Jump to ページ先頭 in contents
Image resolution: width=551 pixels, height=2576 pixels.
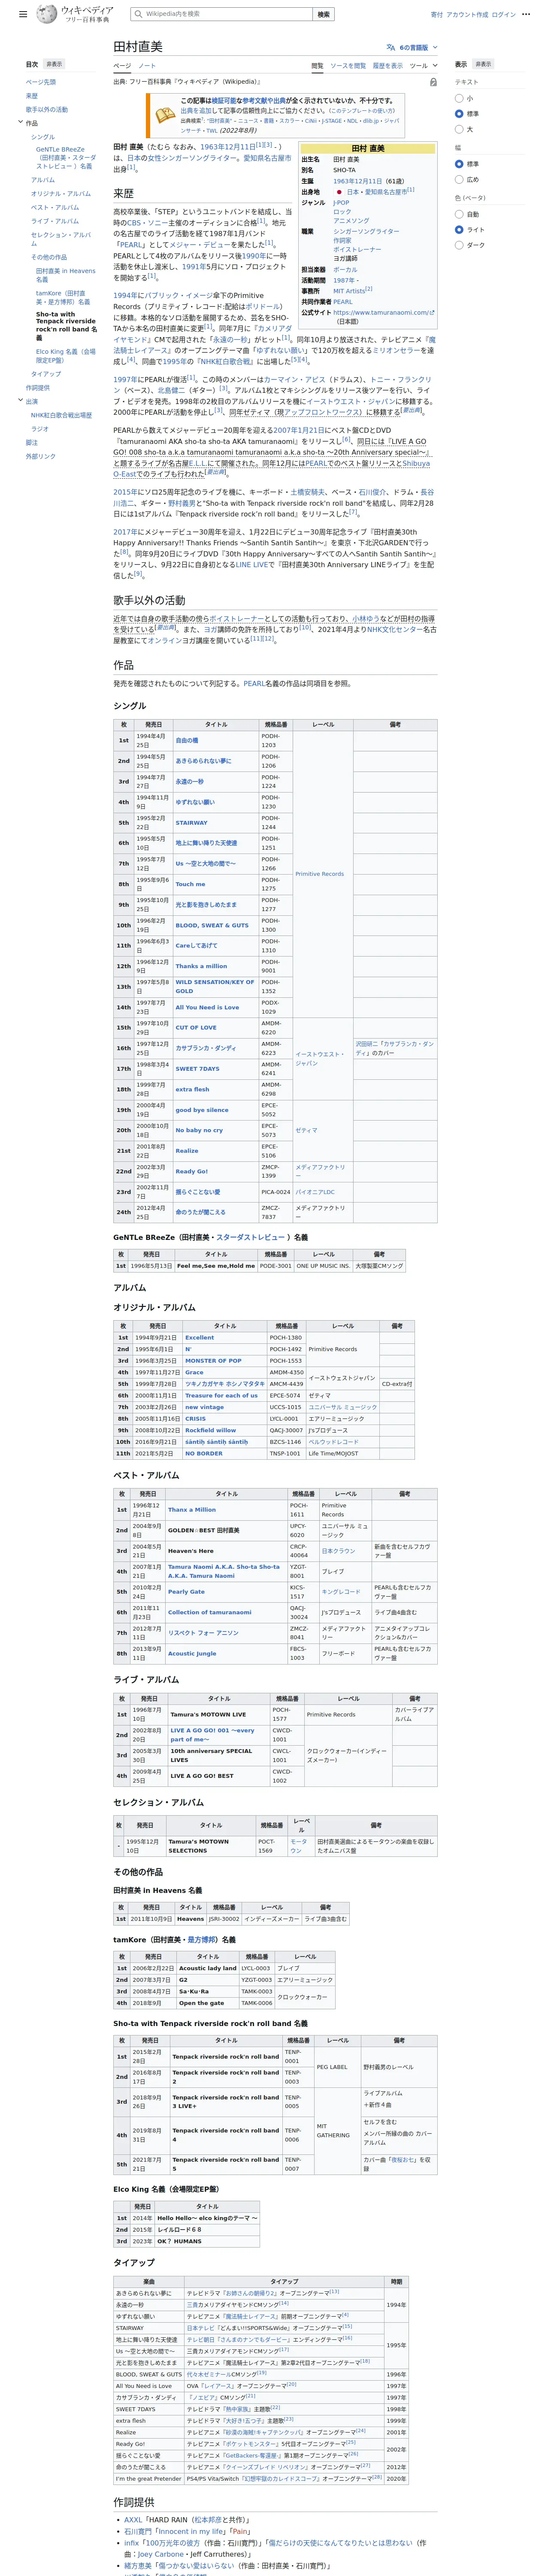point(41,82)
